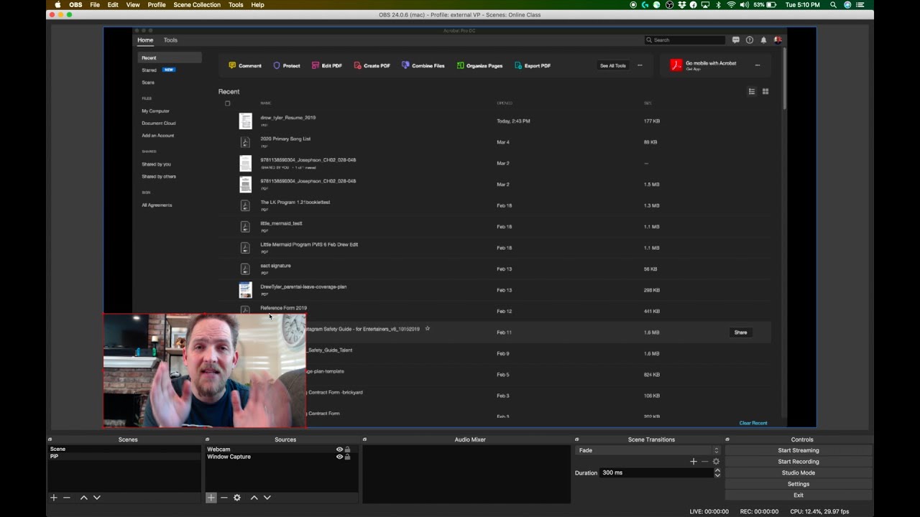Move the selected scene down

coord(97,498)
